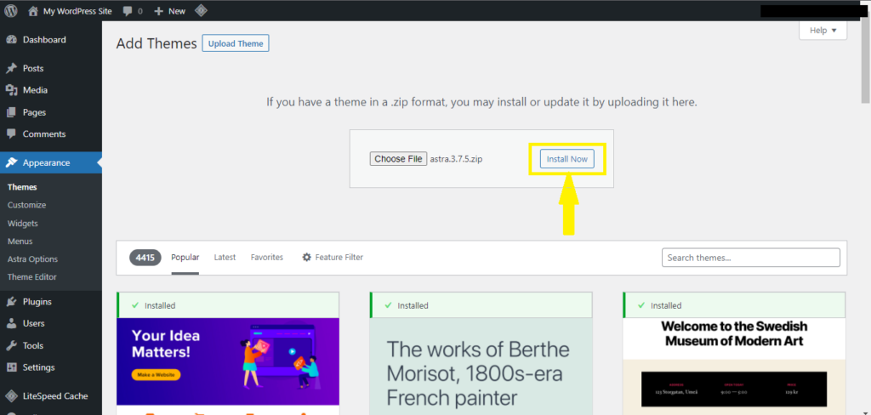Click the Dashboard gauge icon

point(11,40)
